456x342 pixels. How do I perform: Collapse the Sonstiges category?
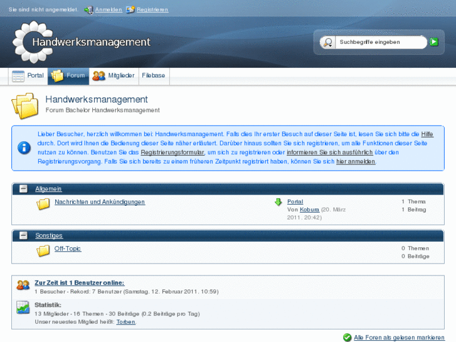click(23, 235)
